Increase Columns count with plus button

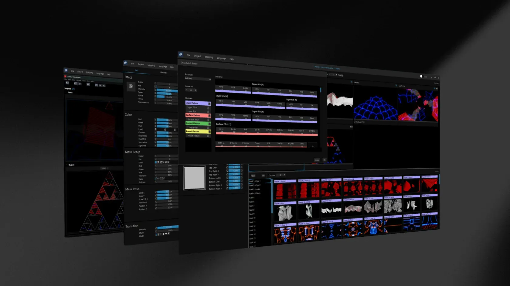284,175
